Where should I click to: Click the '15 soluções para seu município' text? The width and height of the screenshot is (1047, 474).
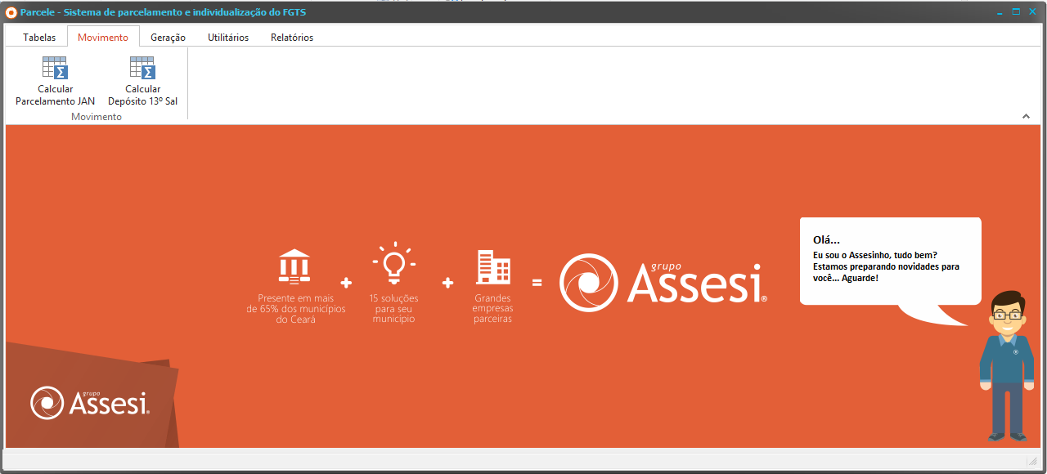point(393,309)
